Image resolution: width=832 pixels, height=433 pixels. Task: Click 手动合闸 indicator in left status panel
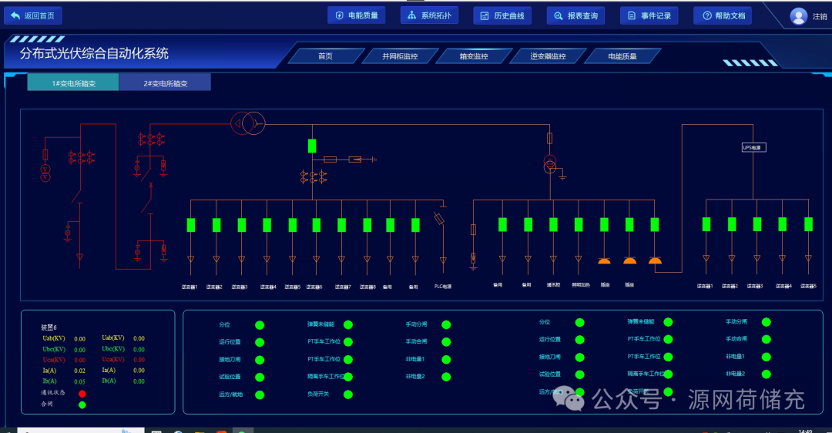point(446,342)
